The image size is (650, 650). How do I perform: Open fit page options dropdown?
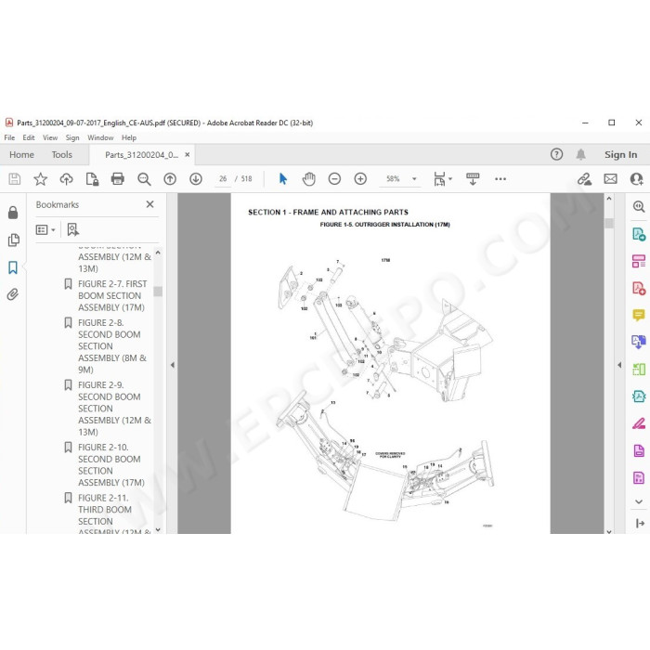443,179
